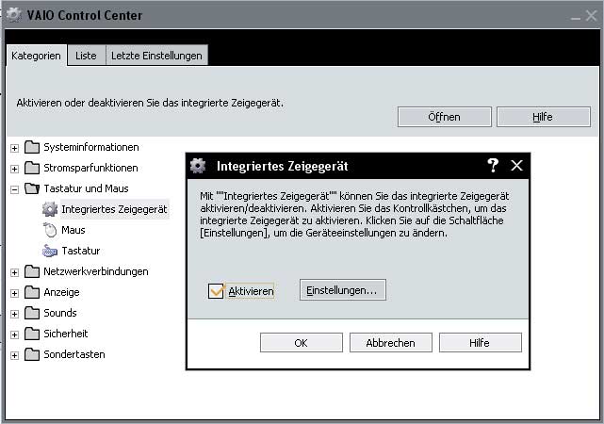
Task: Collapse the Tastatur und Maus category
Action: [15, 189]
